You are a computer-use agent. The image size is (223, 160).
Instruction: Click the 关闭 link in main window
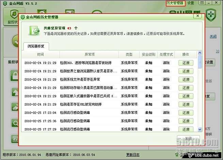click(x=213, y=36)
